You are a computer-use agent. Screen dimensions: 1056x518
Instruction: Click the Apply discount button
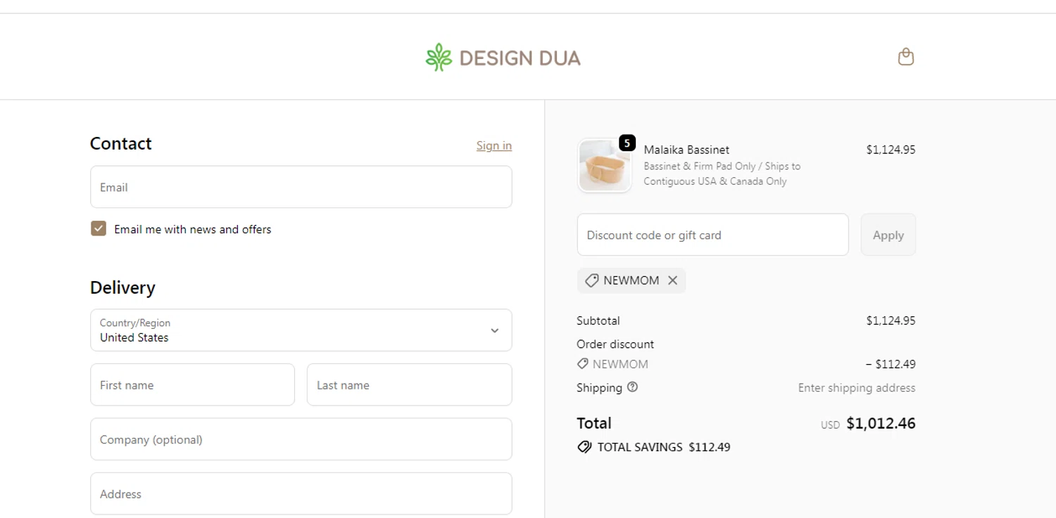click(888, 235)
